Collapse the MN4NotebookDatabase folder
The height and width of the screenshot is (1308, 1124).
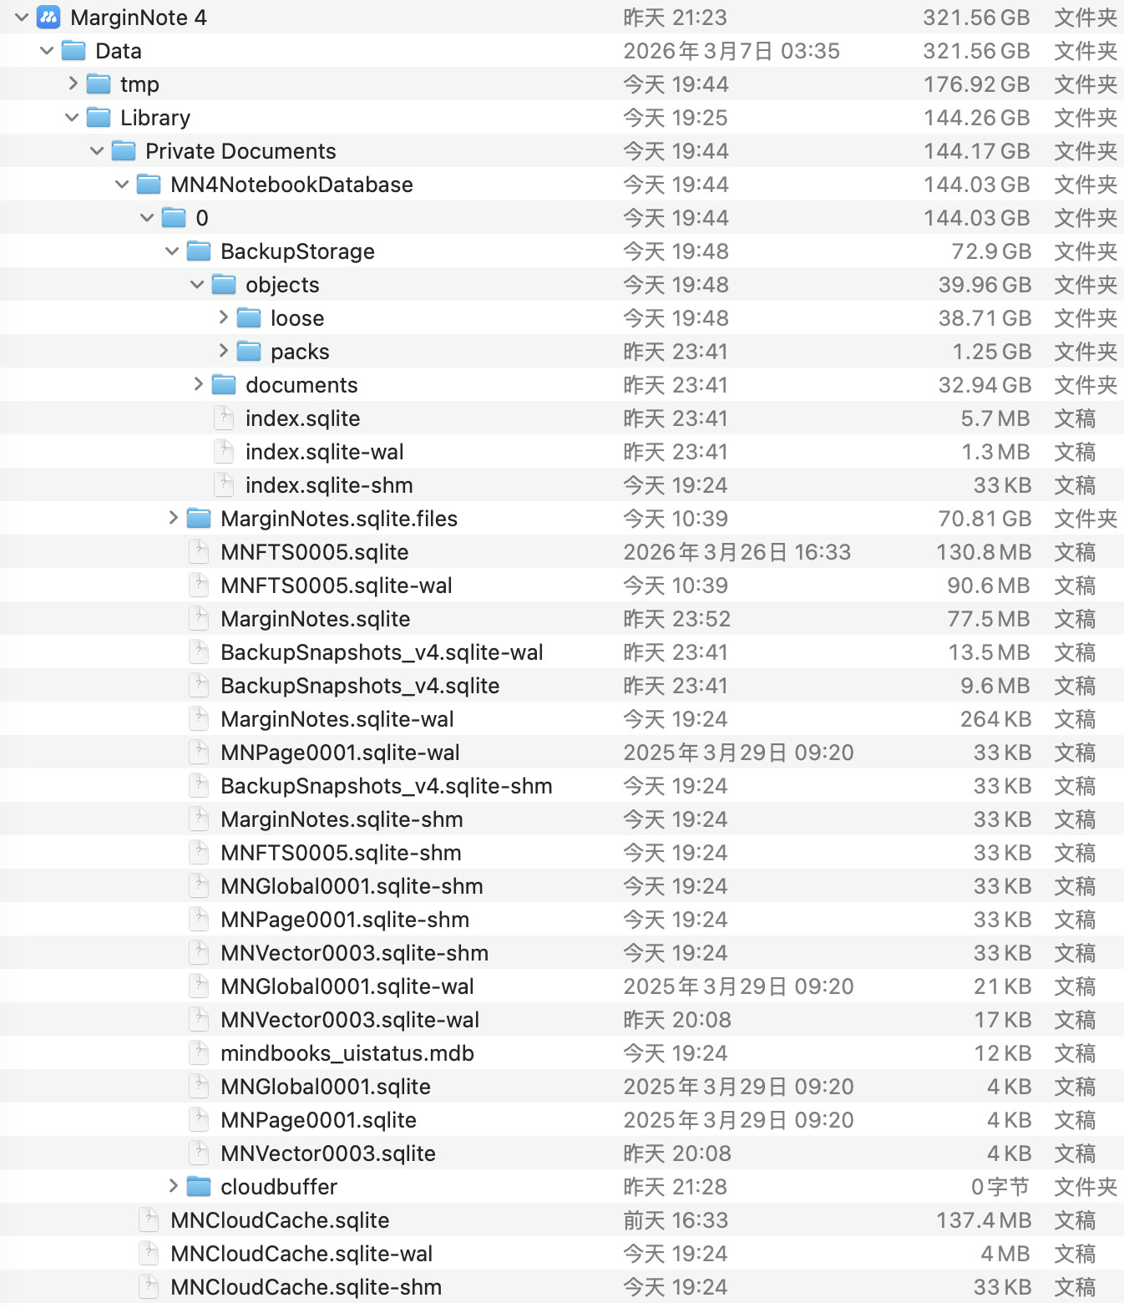(122, 185)
